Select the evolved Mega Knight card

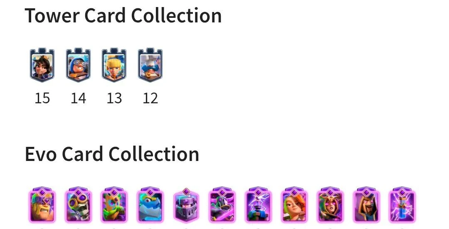coord(186,205)
